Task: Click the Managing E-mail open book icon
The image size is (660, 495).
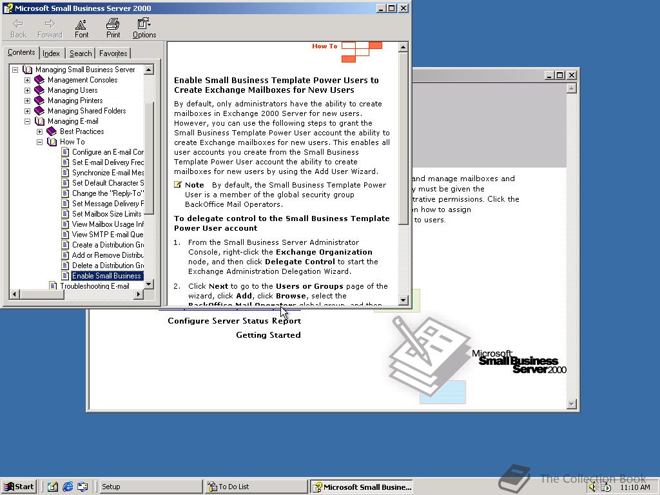Action: tap(39, 121)
